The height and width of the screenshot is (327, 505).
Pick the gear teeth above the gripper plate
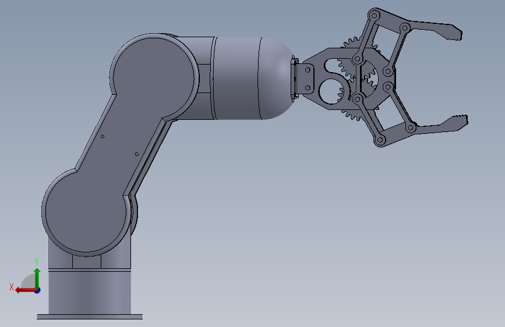352,42
